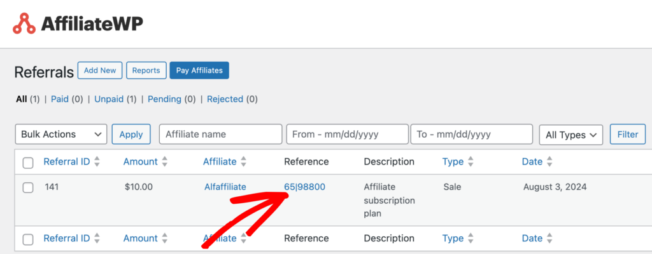652x254 pixels.
Task: Click the AffiliateWP logo icon
Action: 24,23
